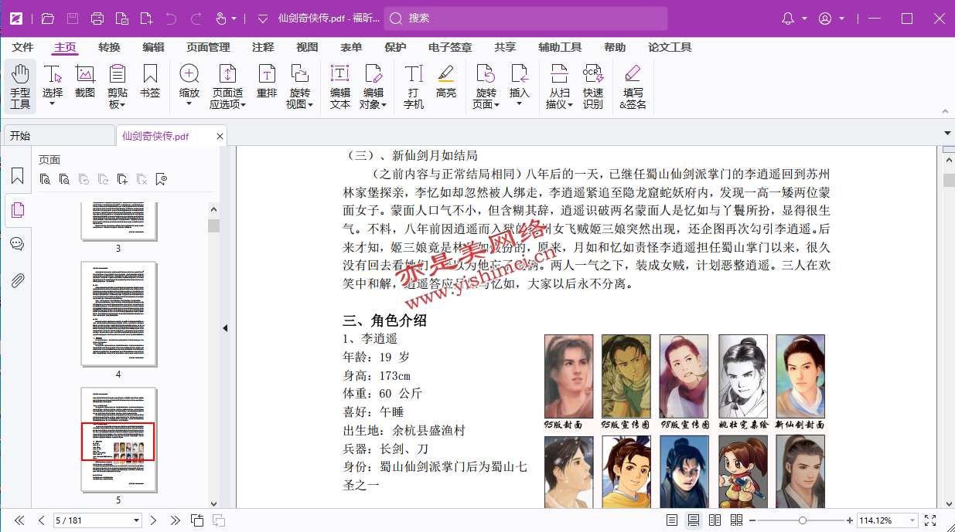955x532 pixels.
Task: Open the user account icon
Action: [825, 19]
